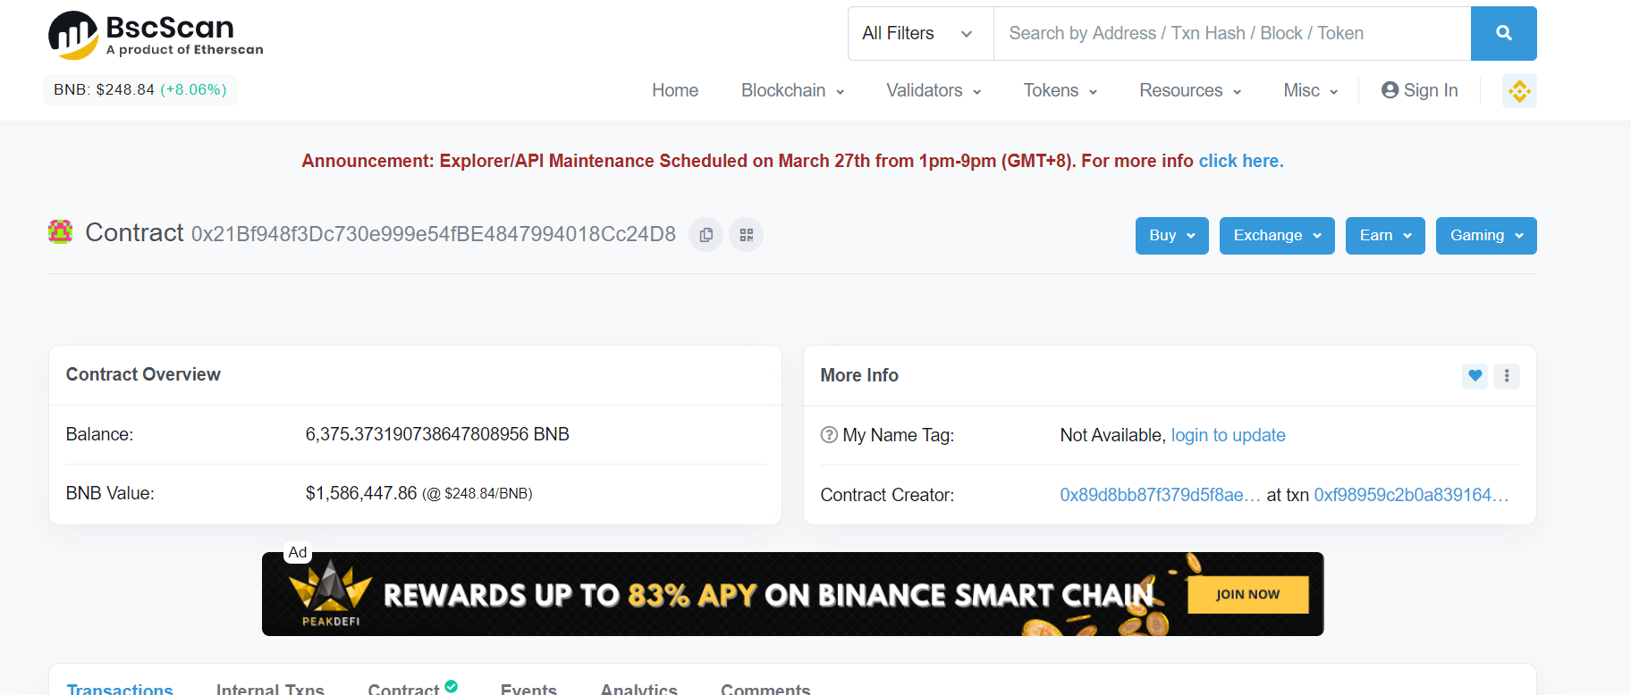Viewport: 1631px width, 695px height.
Task: Click 'login to update' name tag link
Action: (x=1228, y=435)
